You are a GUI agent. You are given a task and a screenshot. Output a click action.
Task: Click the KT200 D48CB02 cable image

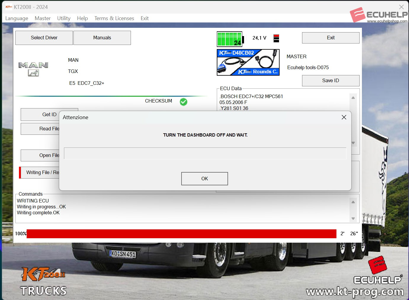pos(248,62)
